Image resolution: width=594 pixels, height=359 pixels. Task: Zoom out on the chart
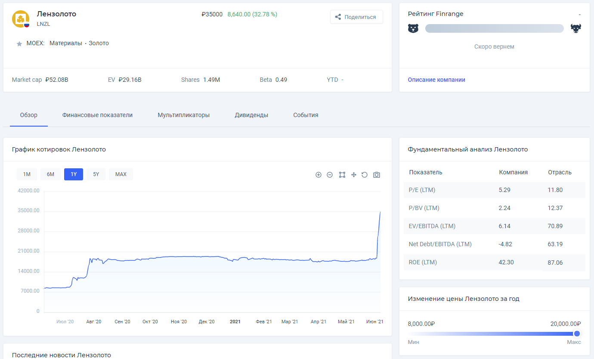(x=330, y=175)
